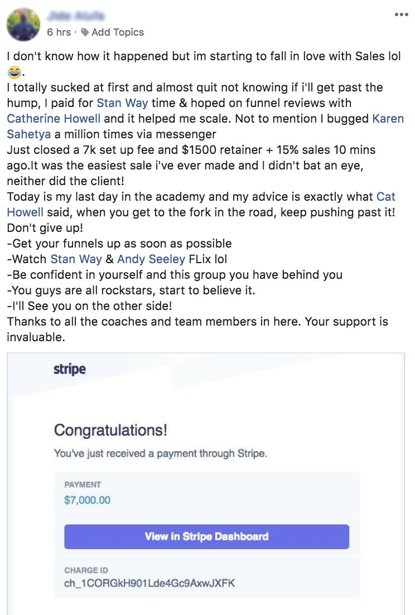
Task: Click the Stripe logo in the receipt
Action: [x=70, y=369]
